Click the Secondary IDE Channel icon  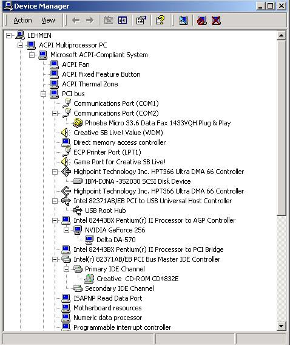pos(78,288)
